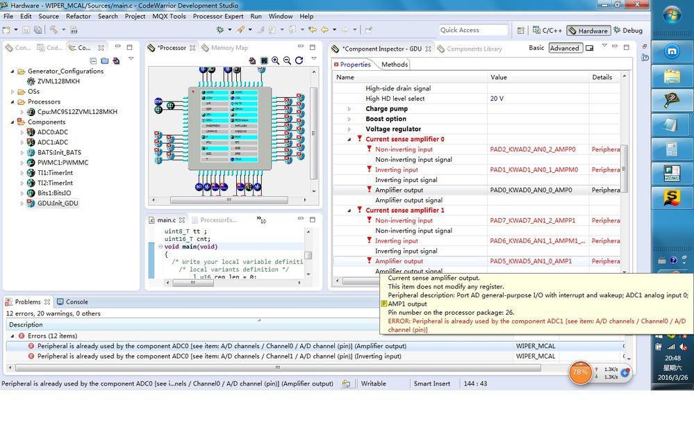Click the Problems panel horizontal scrollbar
Screen dimensions: 694x421
(278, 368)
